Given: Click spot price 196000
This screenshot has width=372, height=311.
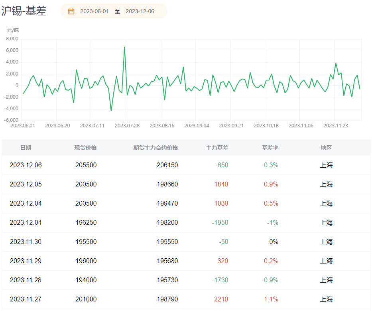Looking at the screenshot, I should (86, 261).
